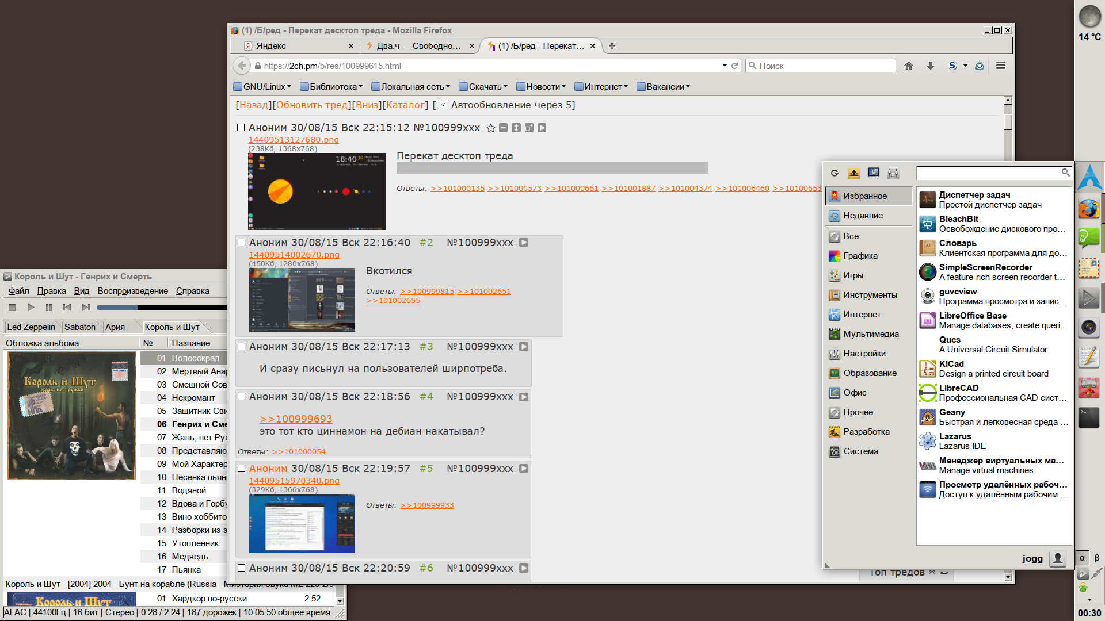The image size is (1105, 621).
Task: Click the star favorite icon on first post
Action: [x=490, y=128]
